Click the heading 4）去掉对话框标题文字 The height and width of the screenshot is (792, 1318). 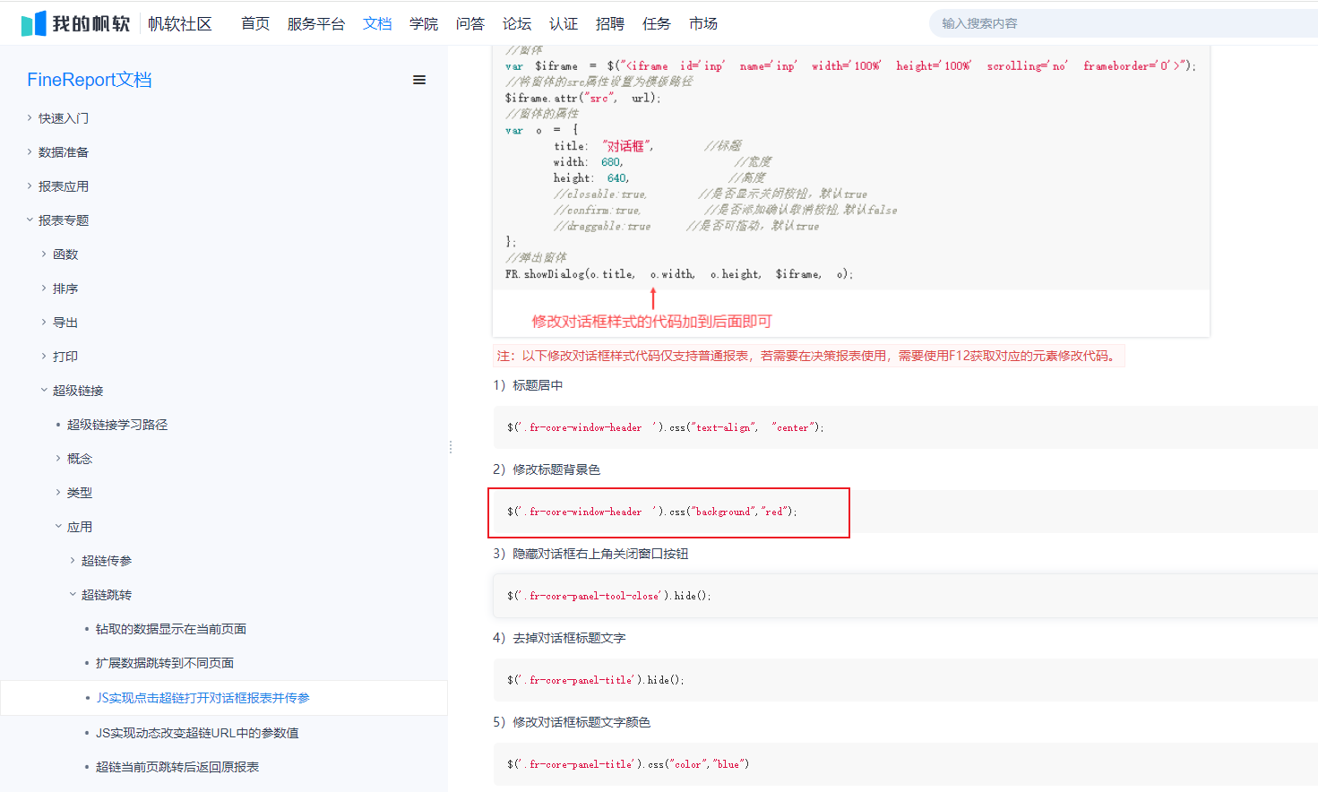tap(559, 638)
